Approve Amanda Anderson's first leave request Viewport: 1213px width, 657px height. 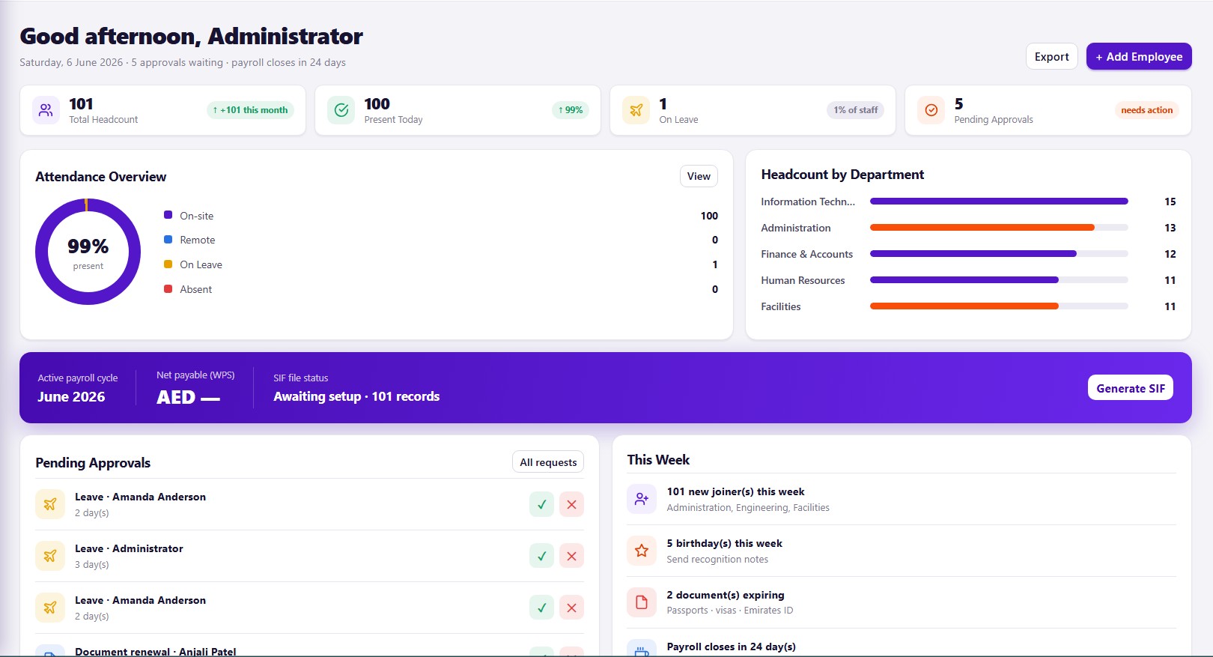click(541, 504)
